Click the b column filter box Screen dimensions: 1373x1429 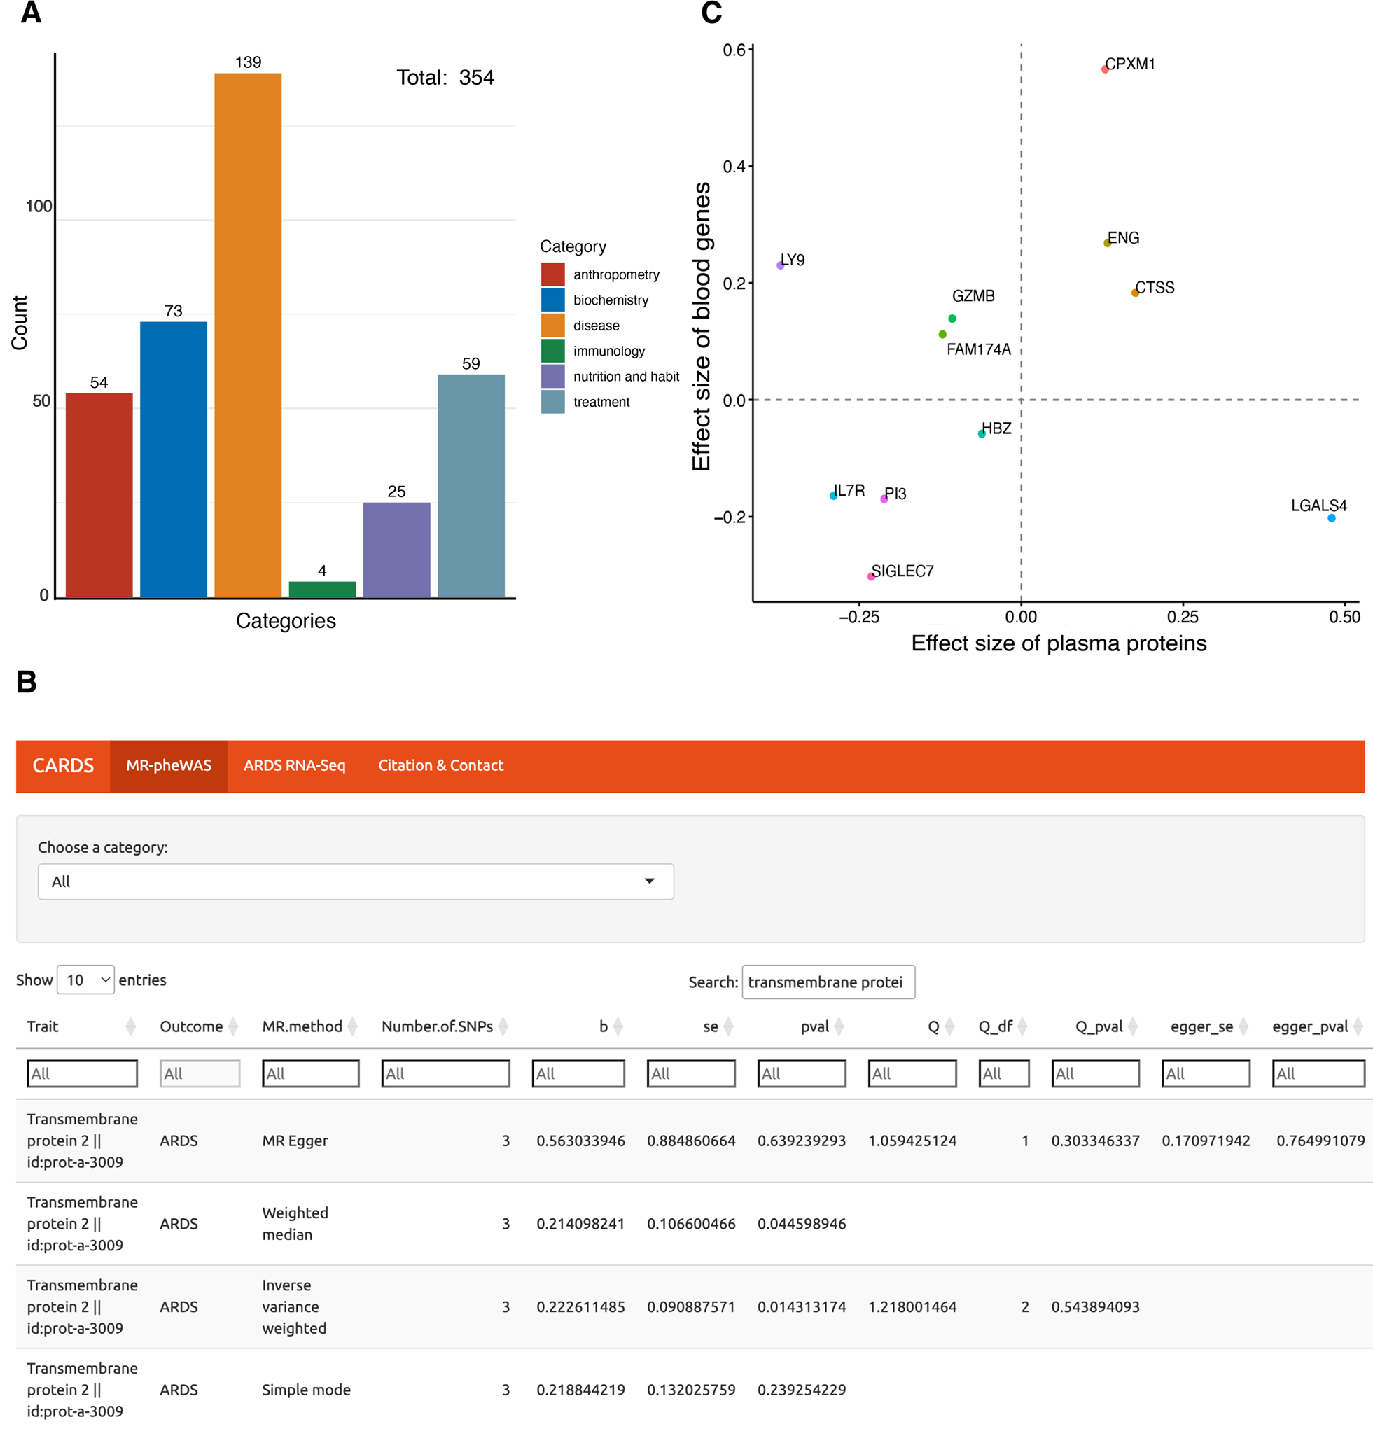coord(578,1073)
